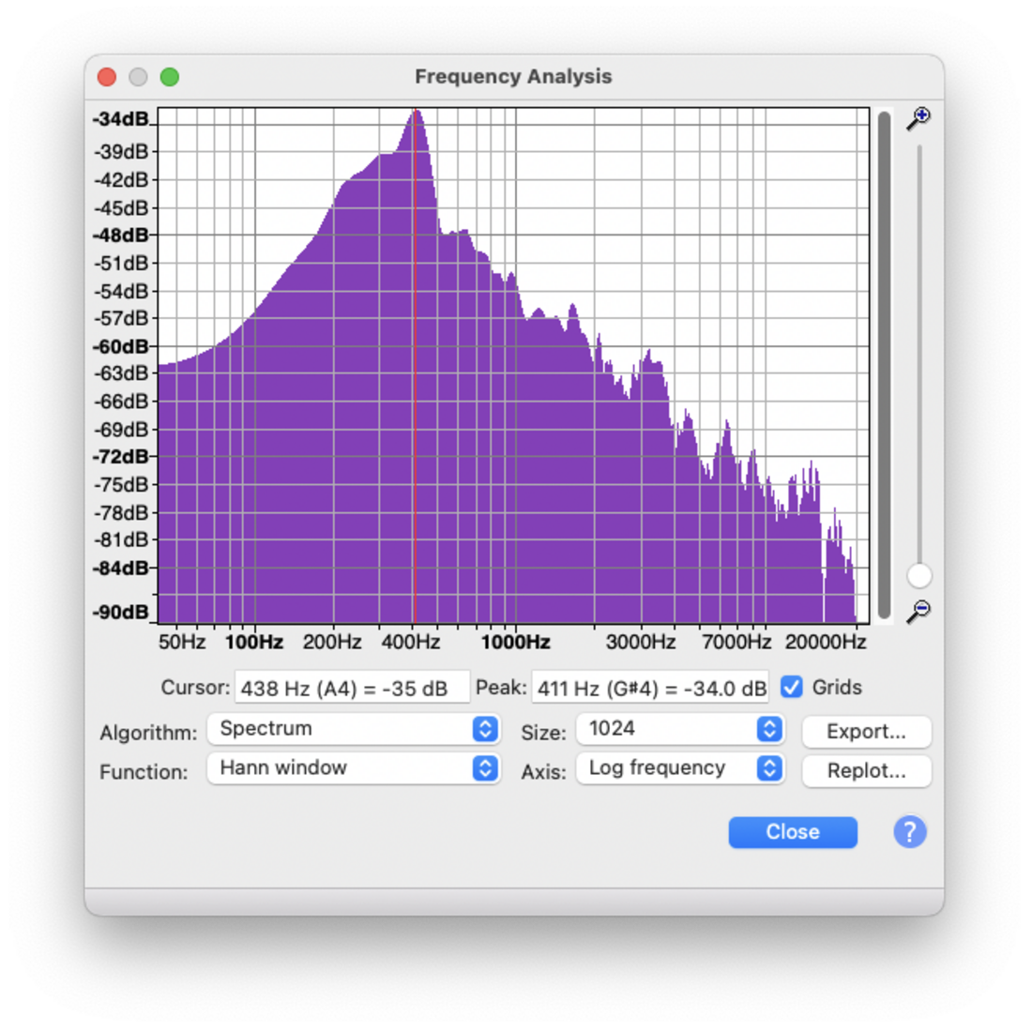Click the gray minimize window button
1032x1032 pixels.
point(138,77)
